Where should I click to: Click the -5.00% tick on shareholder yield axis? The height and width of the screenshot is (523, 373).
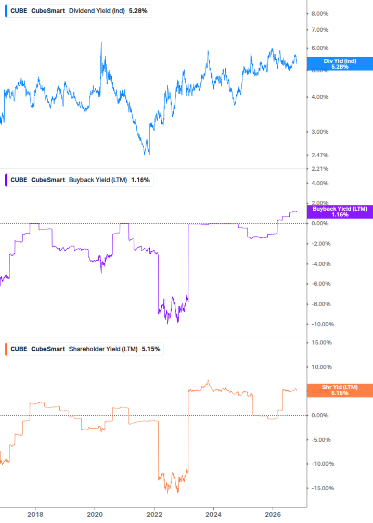321,440
